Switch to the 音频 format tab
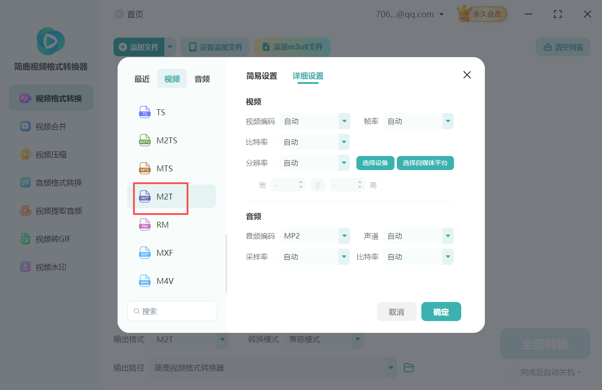 202,78
